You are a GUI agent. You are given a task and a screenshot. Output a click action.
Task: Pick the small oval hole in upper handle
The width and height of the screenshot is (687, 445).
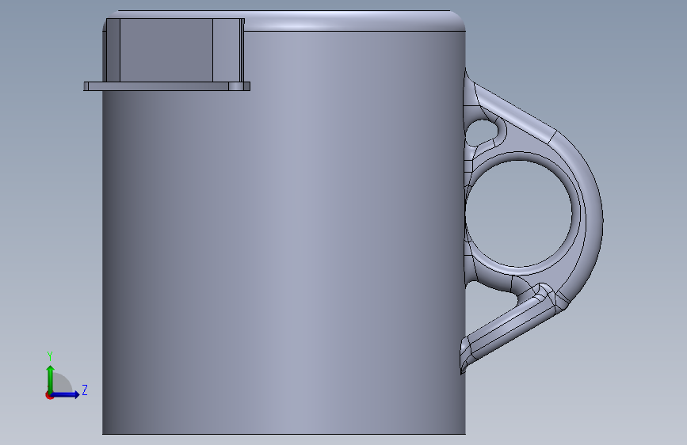pyautogui.click(x=481, y=131)
